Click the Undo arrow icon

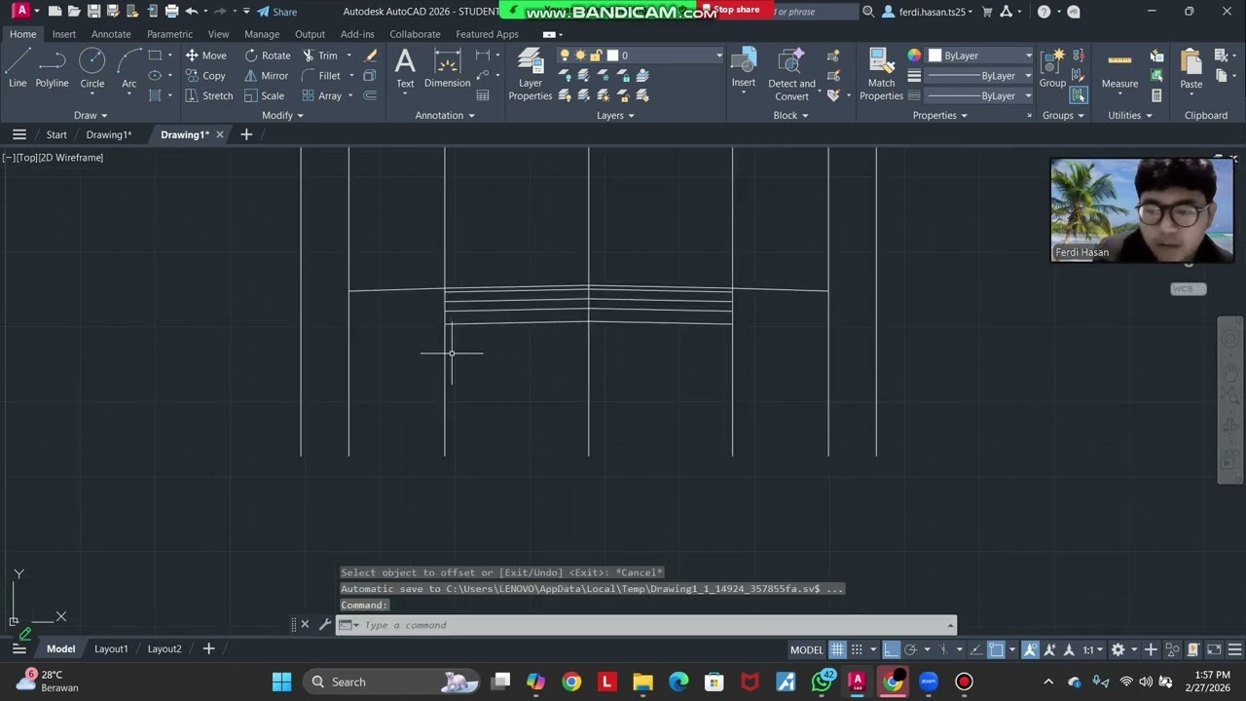[192, 12]
